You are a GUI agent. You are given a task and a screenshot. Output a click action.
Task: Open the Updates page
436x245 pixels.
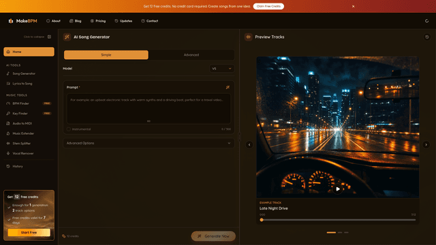point(123,21)
